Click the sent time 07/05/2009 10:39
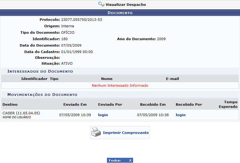 tap(75, 115)
